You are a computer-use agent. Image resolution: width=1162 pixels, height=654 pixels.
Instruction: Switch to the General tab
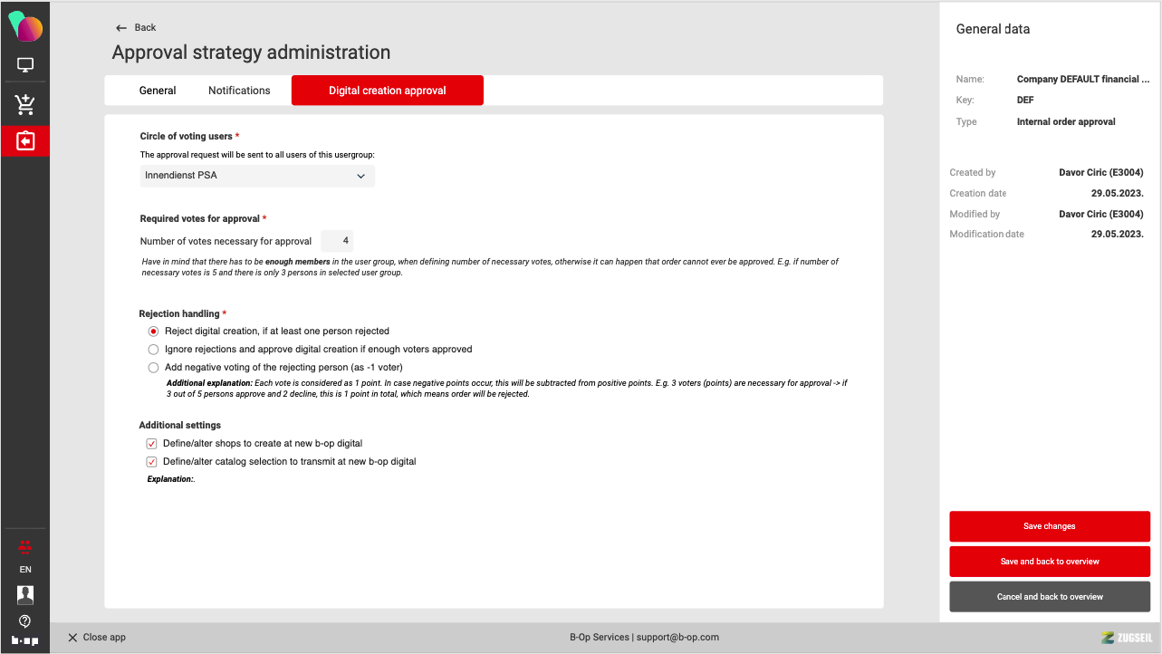pyautogui.click(x=158, y=91)
